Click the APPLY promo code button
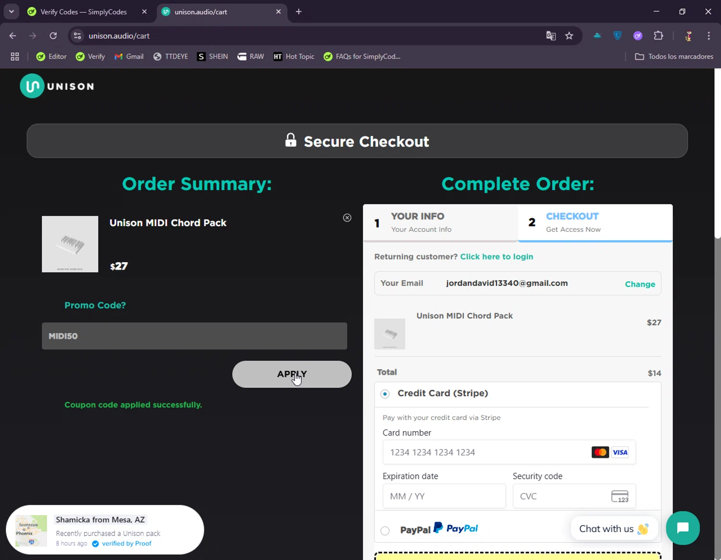 [x=292, y=374]
